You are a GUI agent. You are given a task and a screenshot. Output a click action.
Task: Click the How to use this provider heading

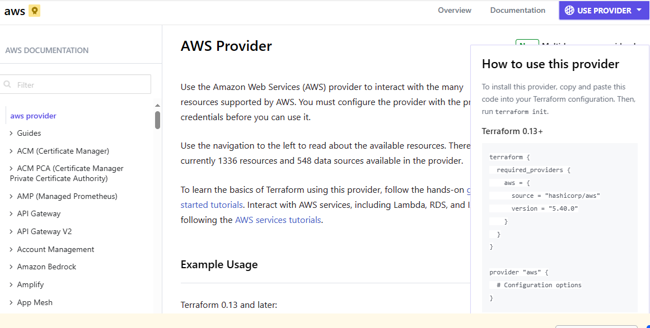[550, 64]
